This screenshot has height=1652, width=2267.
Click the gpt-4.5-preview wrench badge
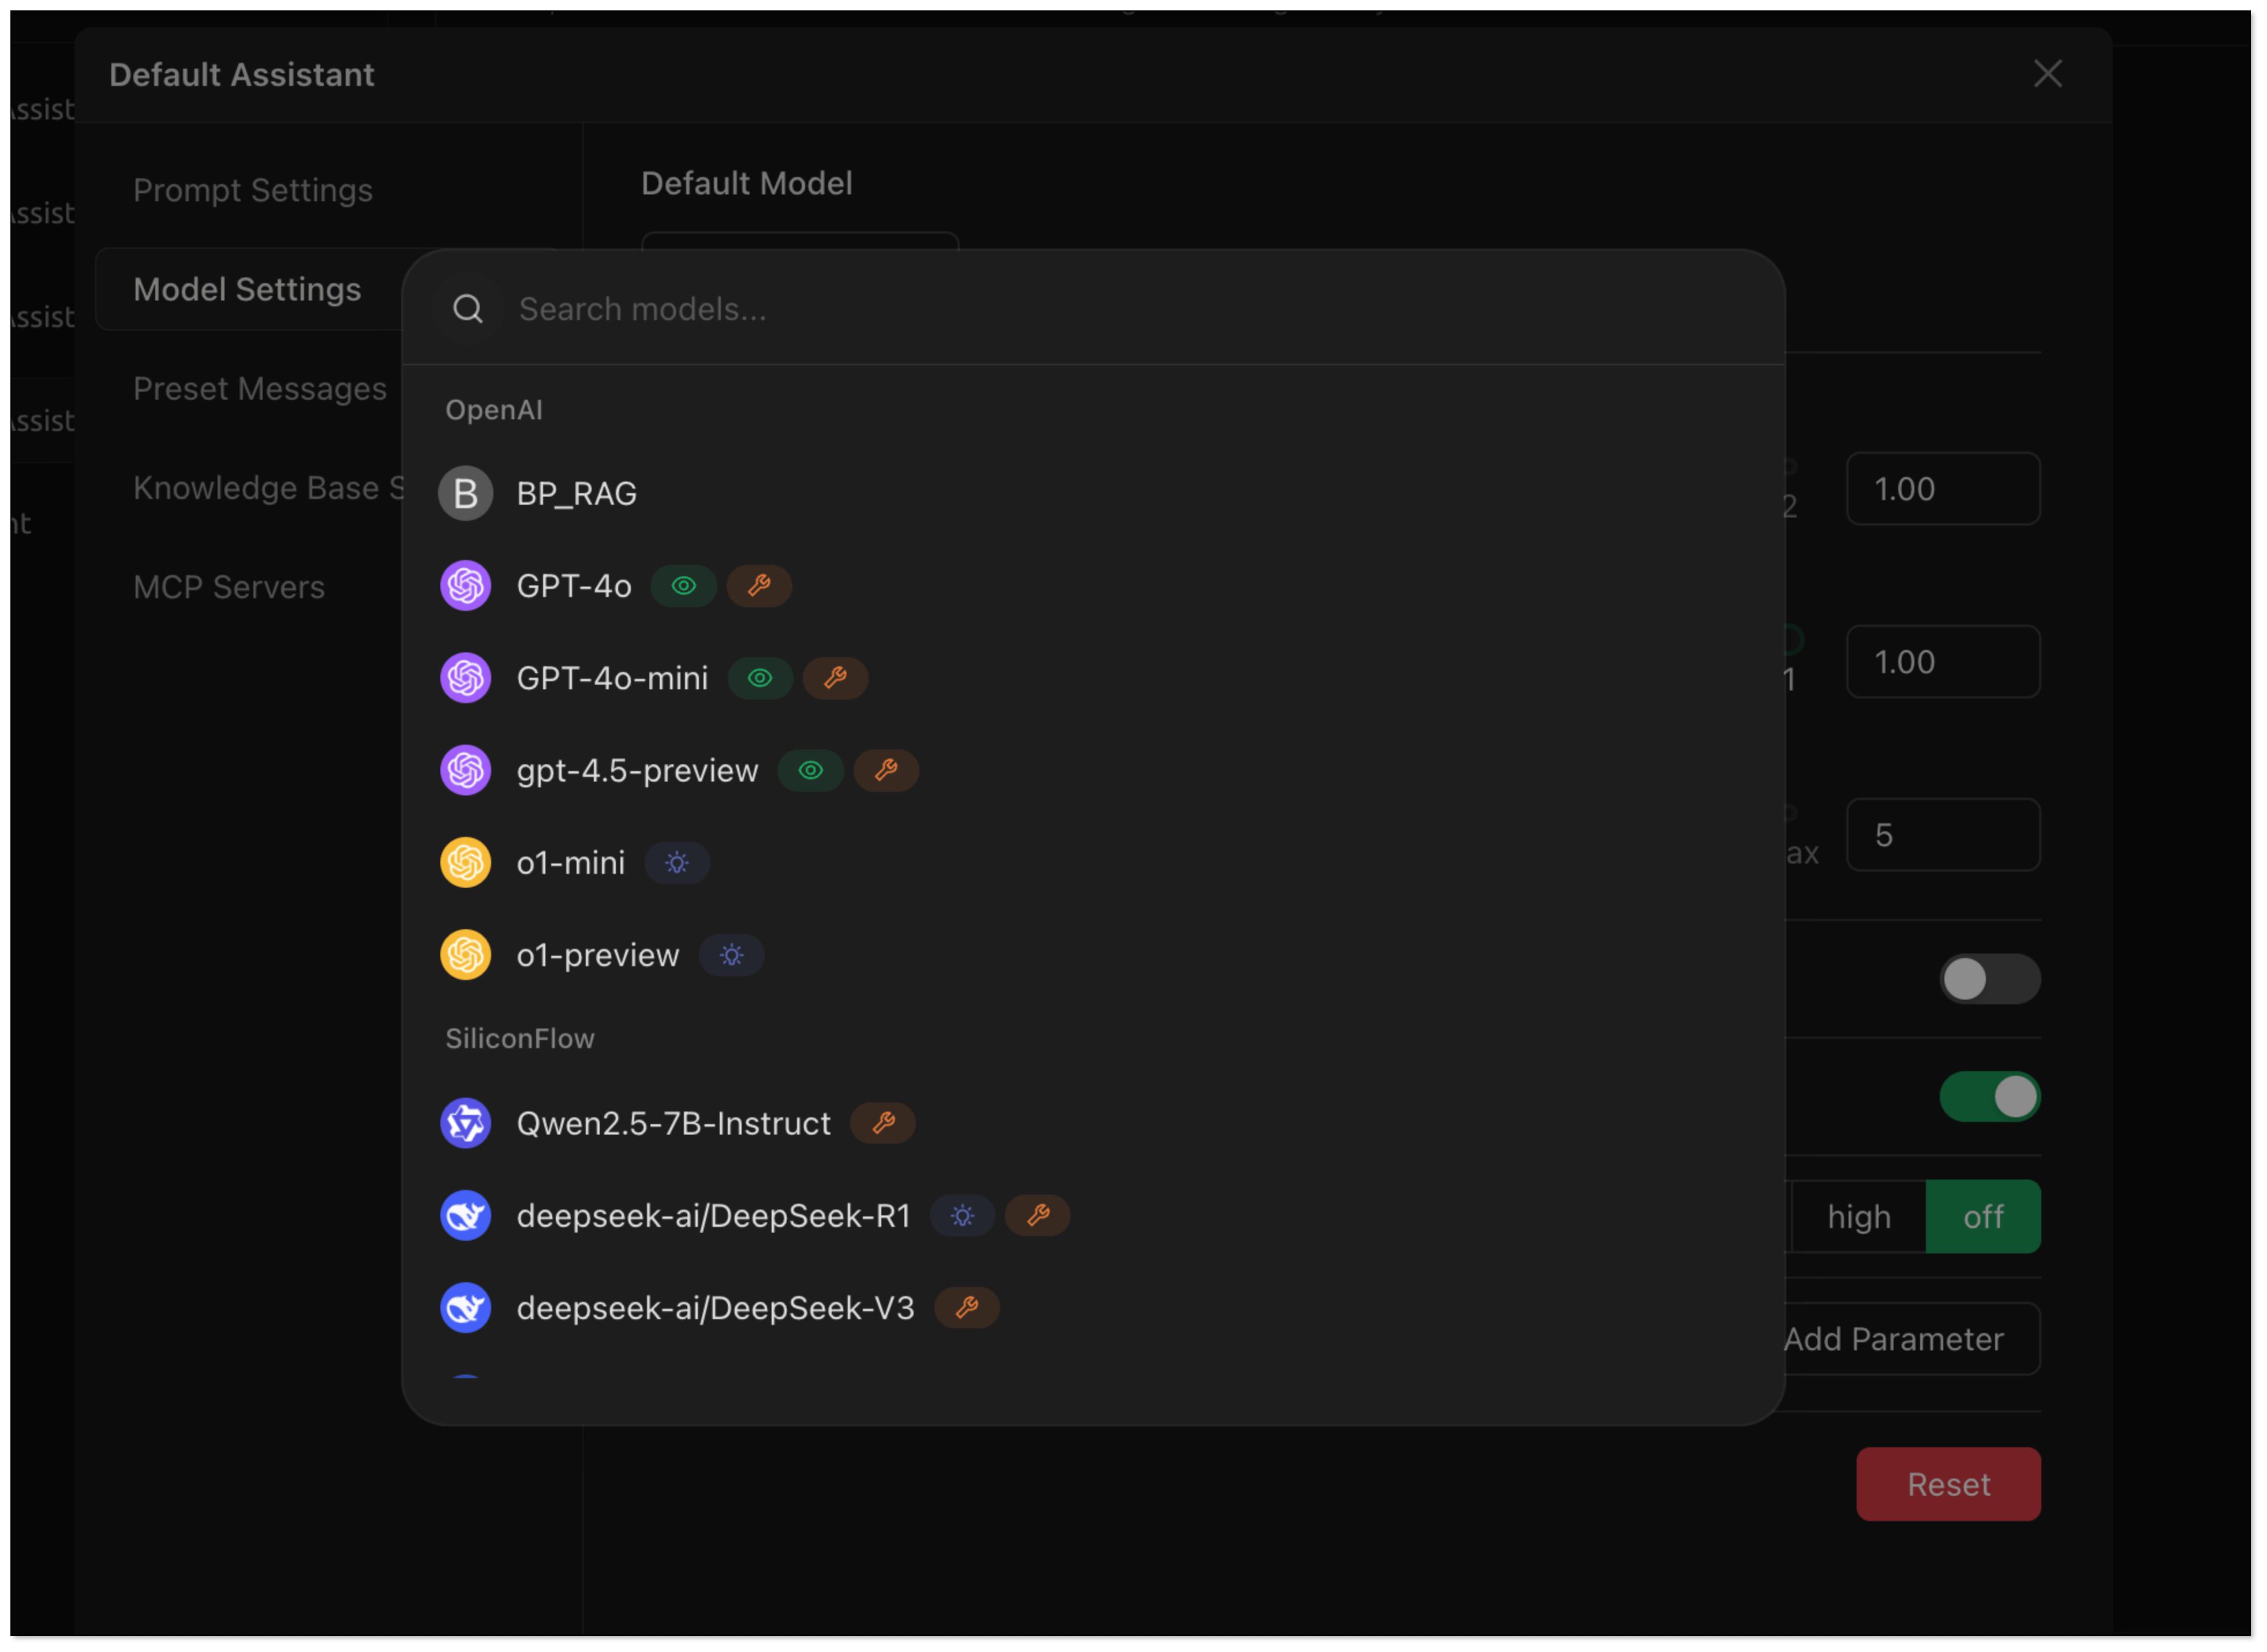[x=885, y=770]
